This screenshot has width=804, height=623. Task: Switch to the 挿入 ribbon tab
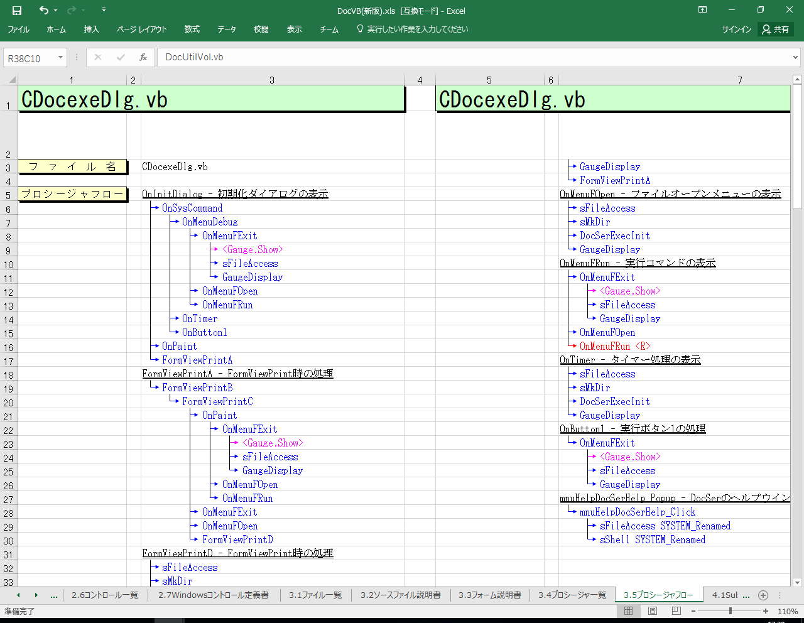(x=92, y=30)
